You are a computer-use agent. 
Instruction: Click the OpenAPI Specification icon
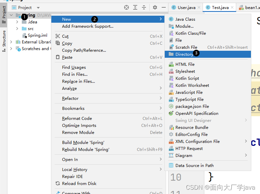(x=171, y=113)
